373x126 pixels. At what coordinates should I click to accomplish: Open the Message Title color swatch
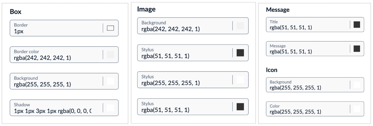(x=357, y=24)
